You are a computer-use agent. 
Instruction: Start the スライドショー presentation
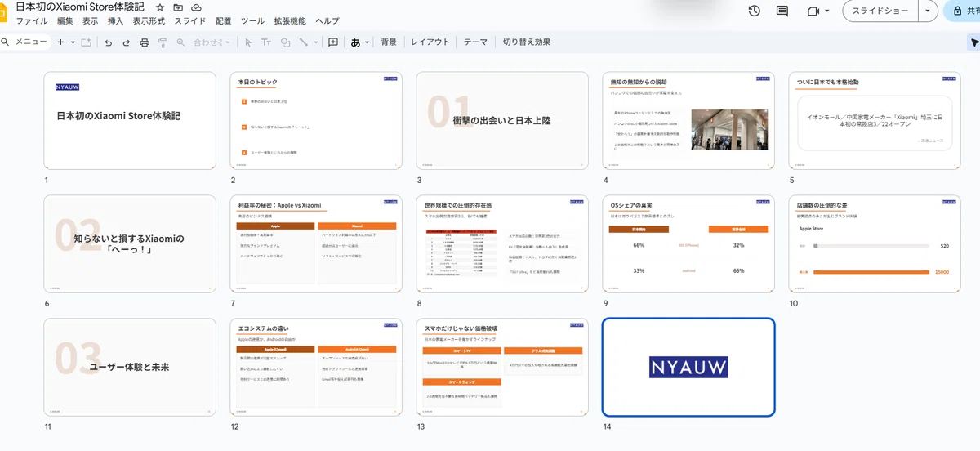point(880,11)
